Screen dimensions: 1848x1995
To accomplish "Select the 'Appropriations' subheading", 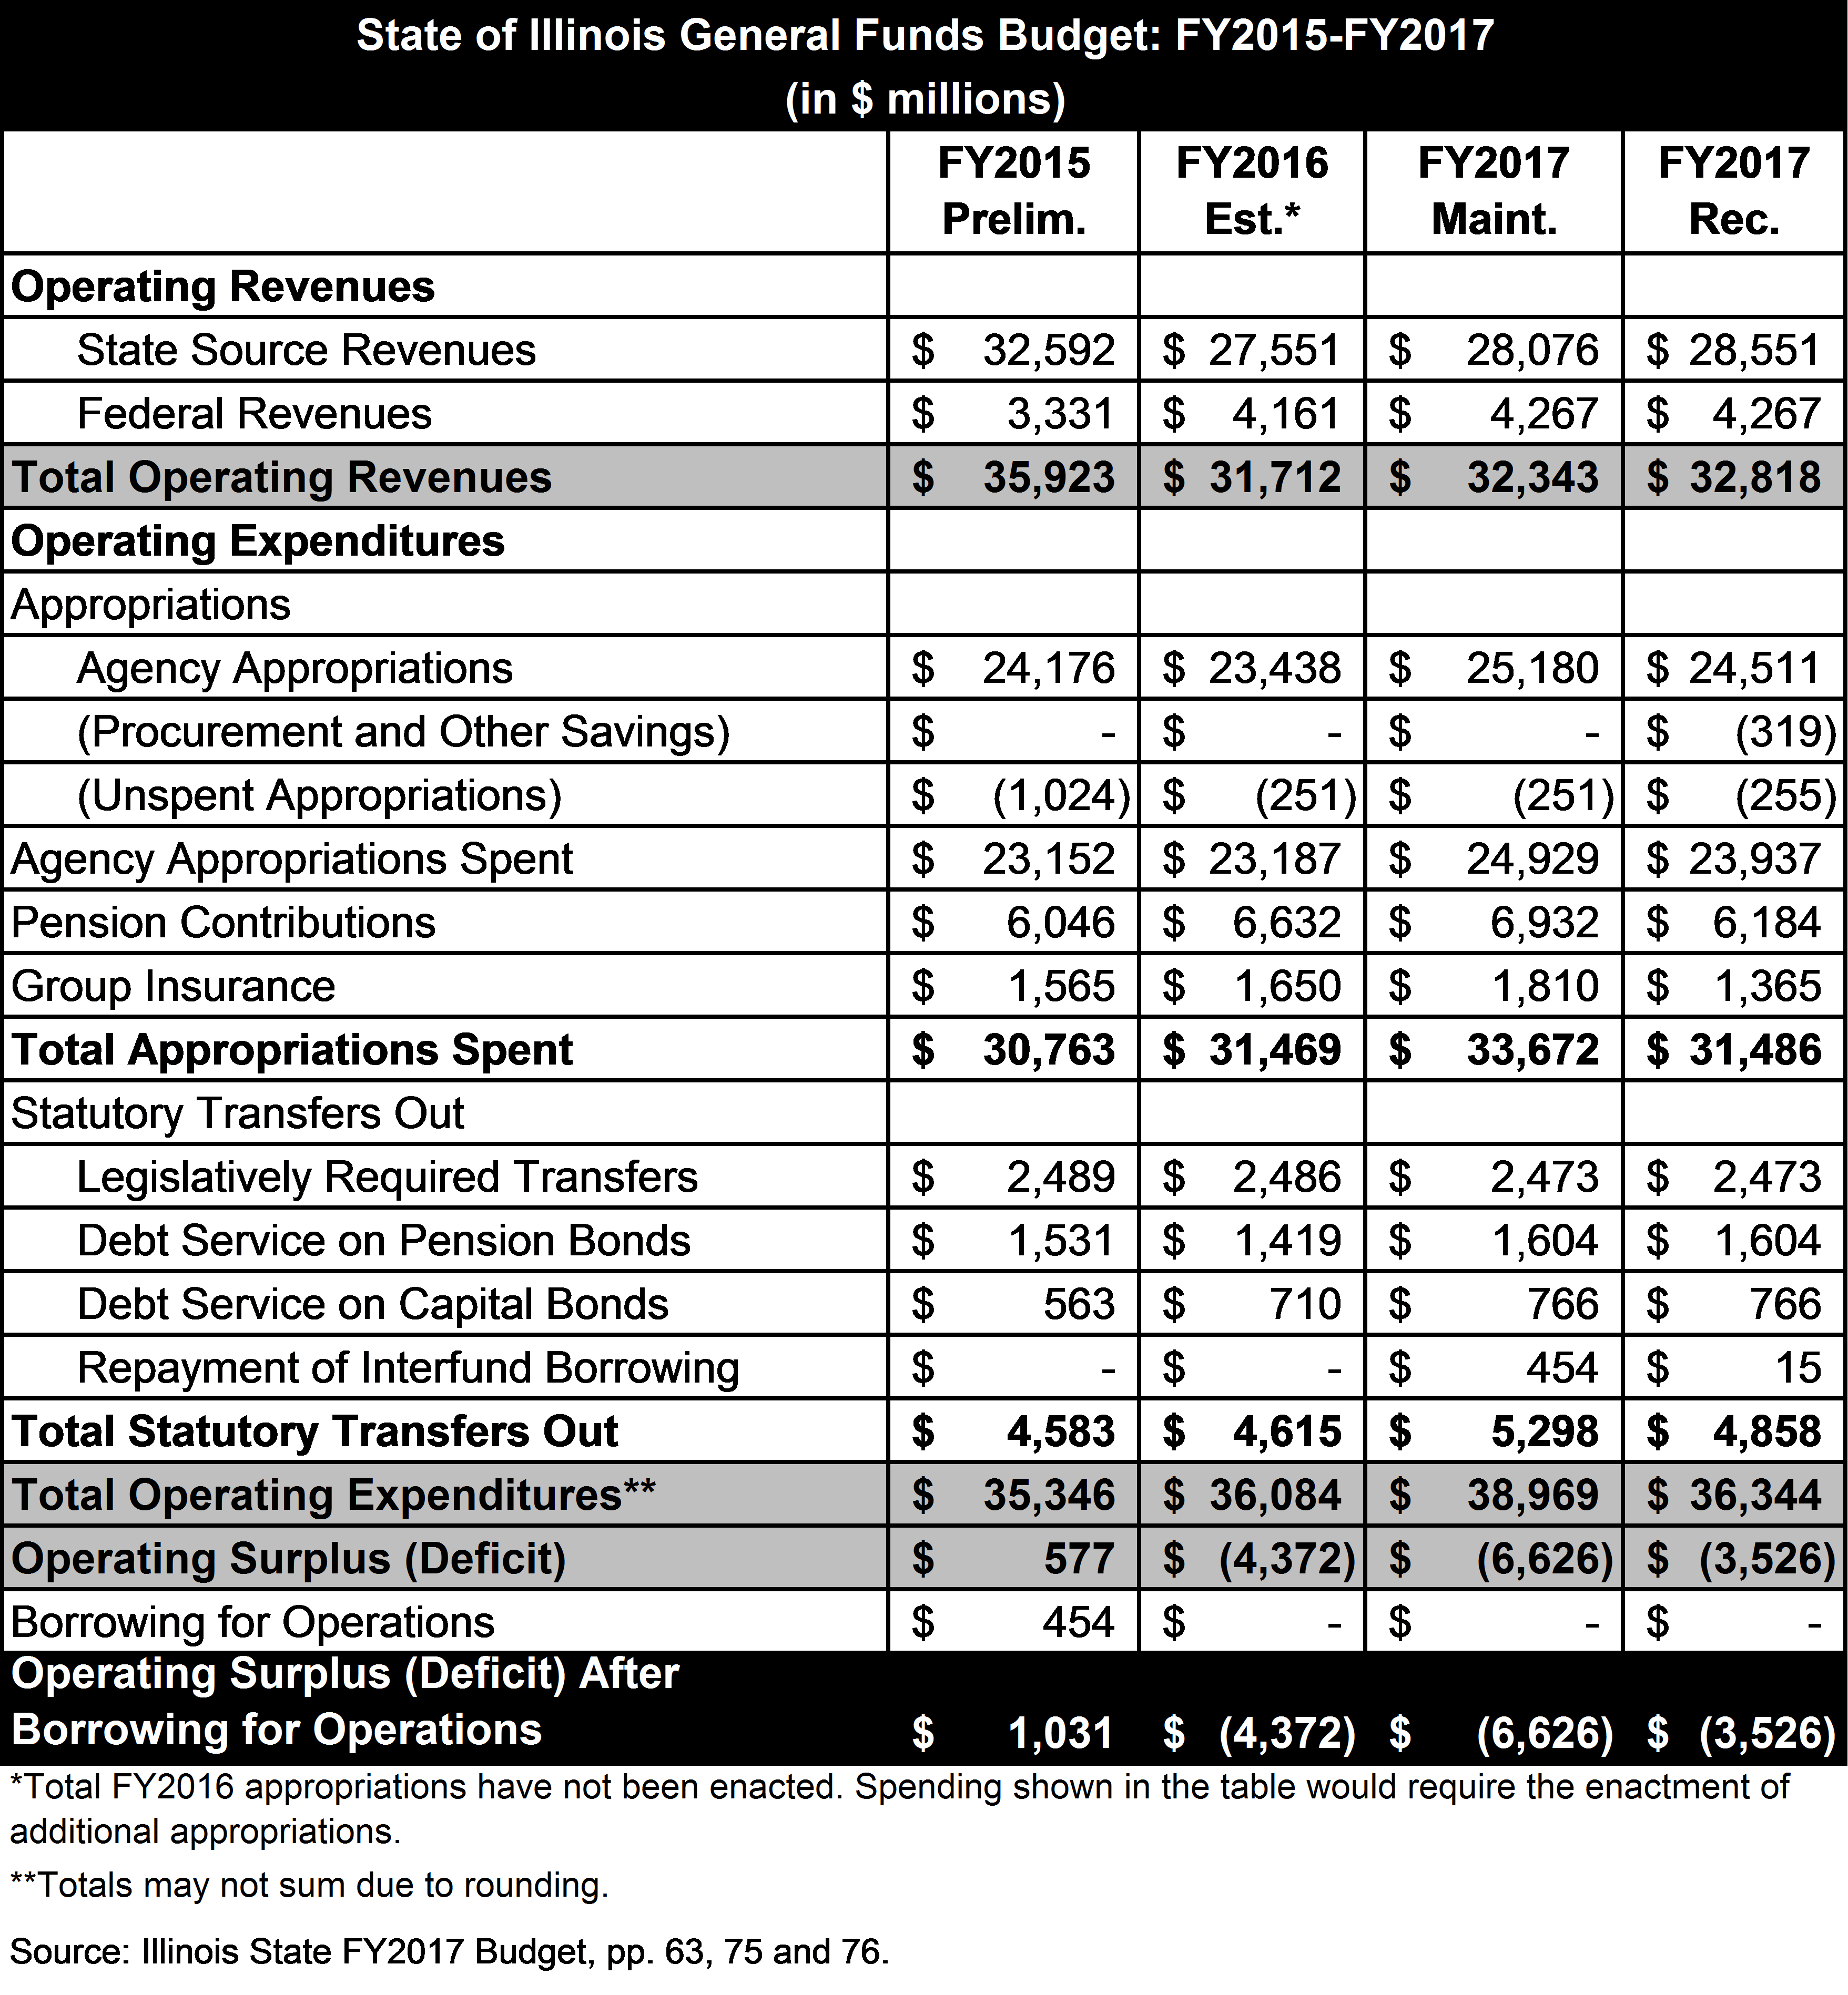I will (x=150, y=605).
